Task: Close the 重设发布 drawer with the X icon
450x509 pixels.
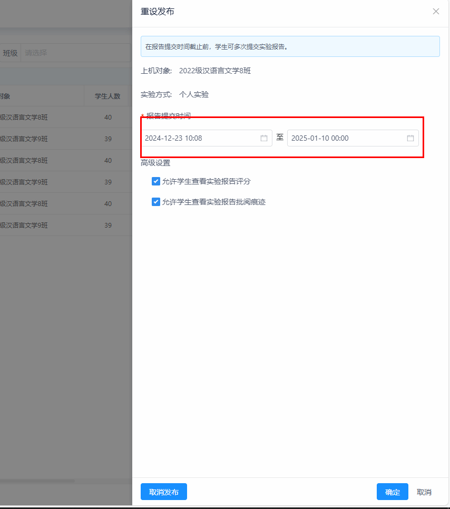Action: (x=436, y=12)
